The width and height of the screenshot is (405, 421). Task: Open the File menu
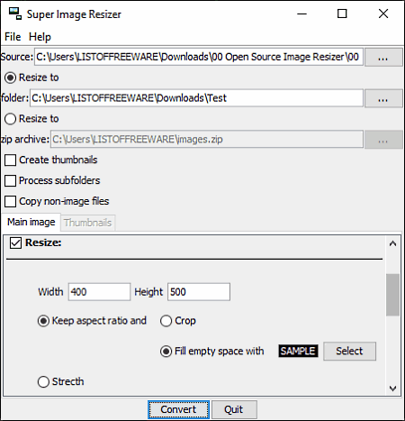click(13, 37)
